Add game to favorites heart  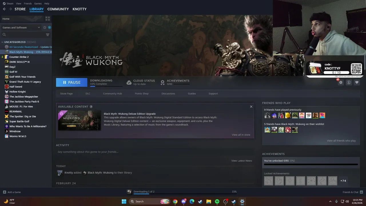[357, 82]
